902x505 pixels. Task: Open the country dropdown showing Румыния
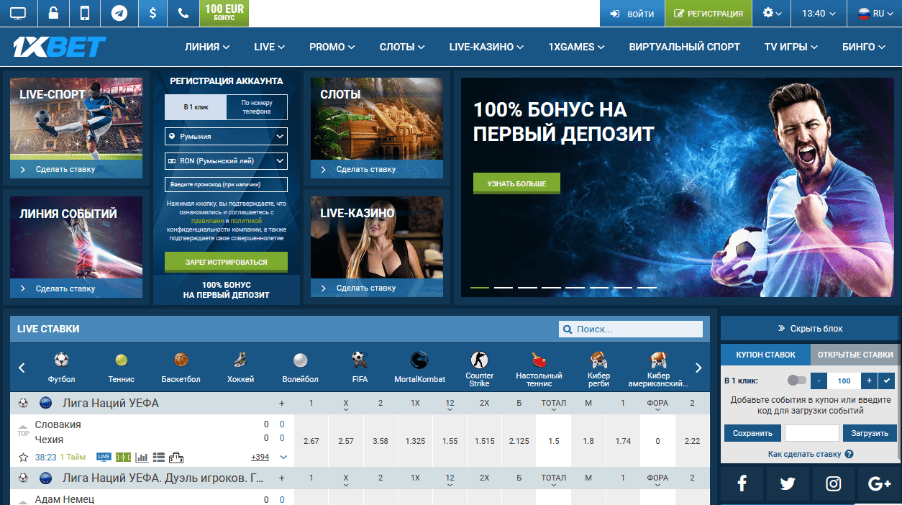tap(226, 136)
